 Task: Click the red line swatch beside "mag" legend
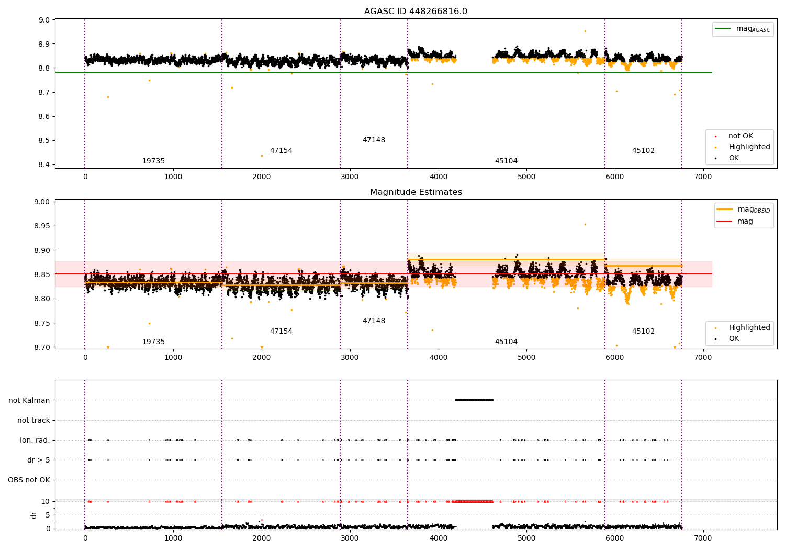click(725, 222)
